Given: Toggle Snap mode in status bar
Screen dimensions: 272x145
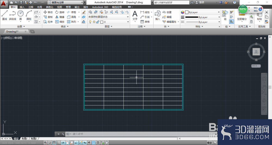Looking at the screenshot, I should point(50,143).
